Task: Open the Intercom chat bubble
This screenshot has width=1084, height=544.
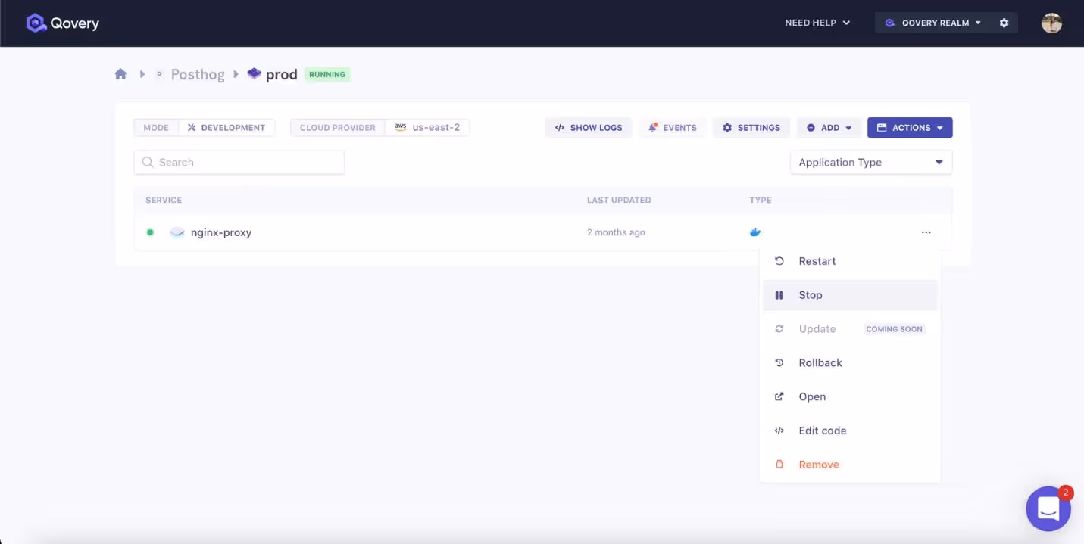Action: [x=1048, y=508]
